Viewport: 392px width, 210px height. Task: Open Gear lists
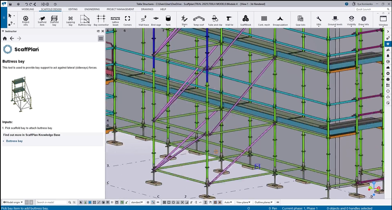[x=300, y=20]
